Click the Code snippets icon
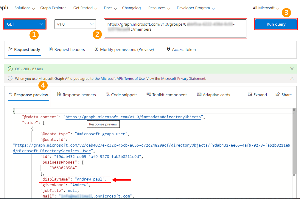This screenshot has width=300, height=199. pos(108,95)
